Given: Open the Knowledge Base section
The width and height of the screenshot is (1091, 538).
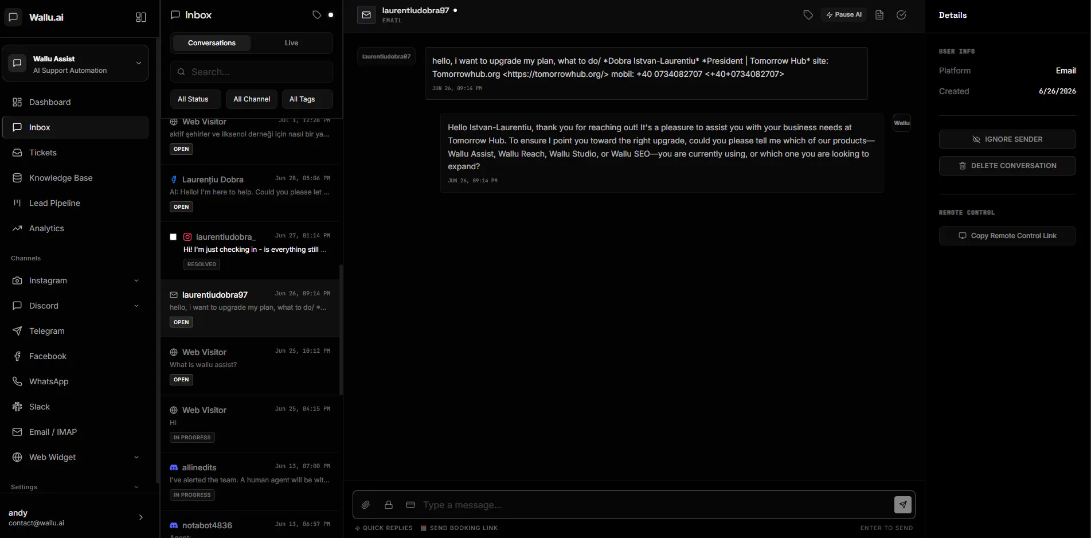Looking at the screenshot, I should coord(76,178).
